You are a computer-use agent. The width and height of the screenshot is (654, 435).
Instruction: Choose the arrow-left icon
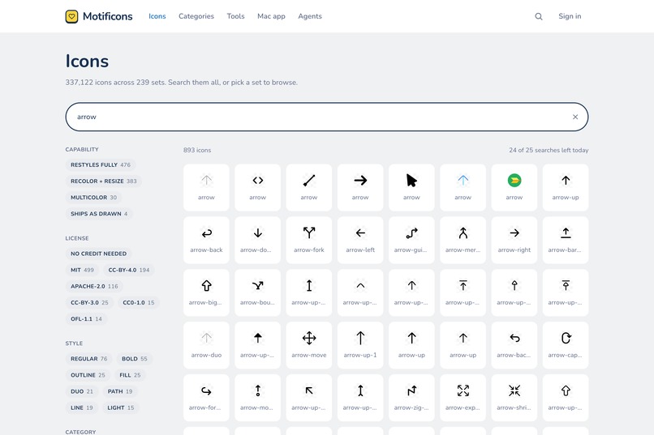coord(360,241)
